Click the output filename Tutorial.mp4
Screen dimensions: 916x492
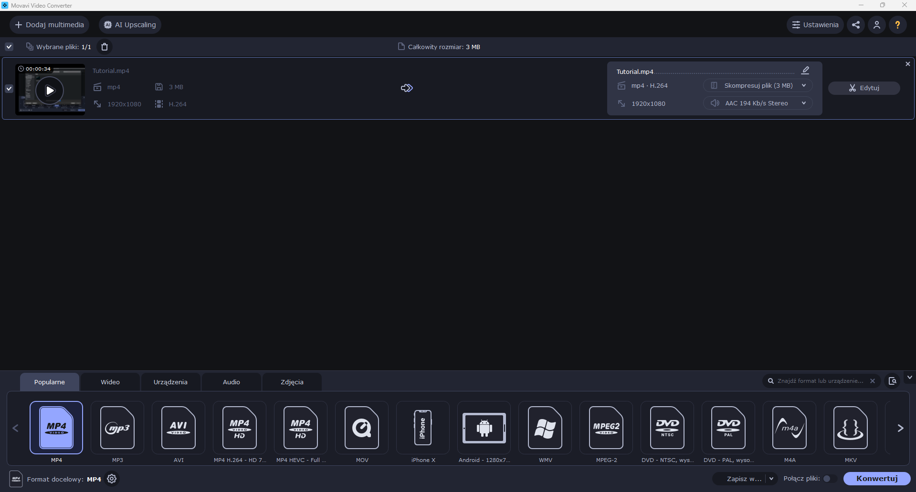635,72
